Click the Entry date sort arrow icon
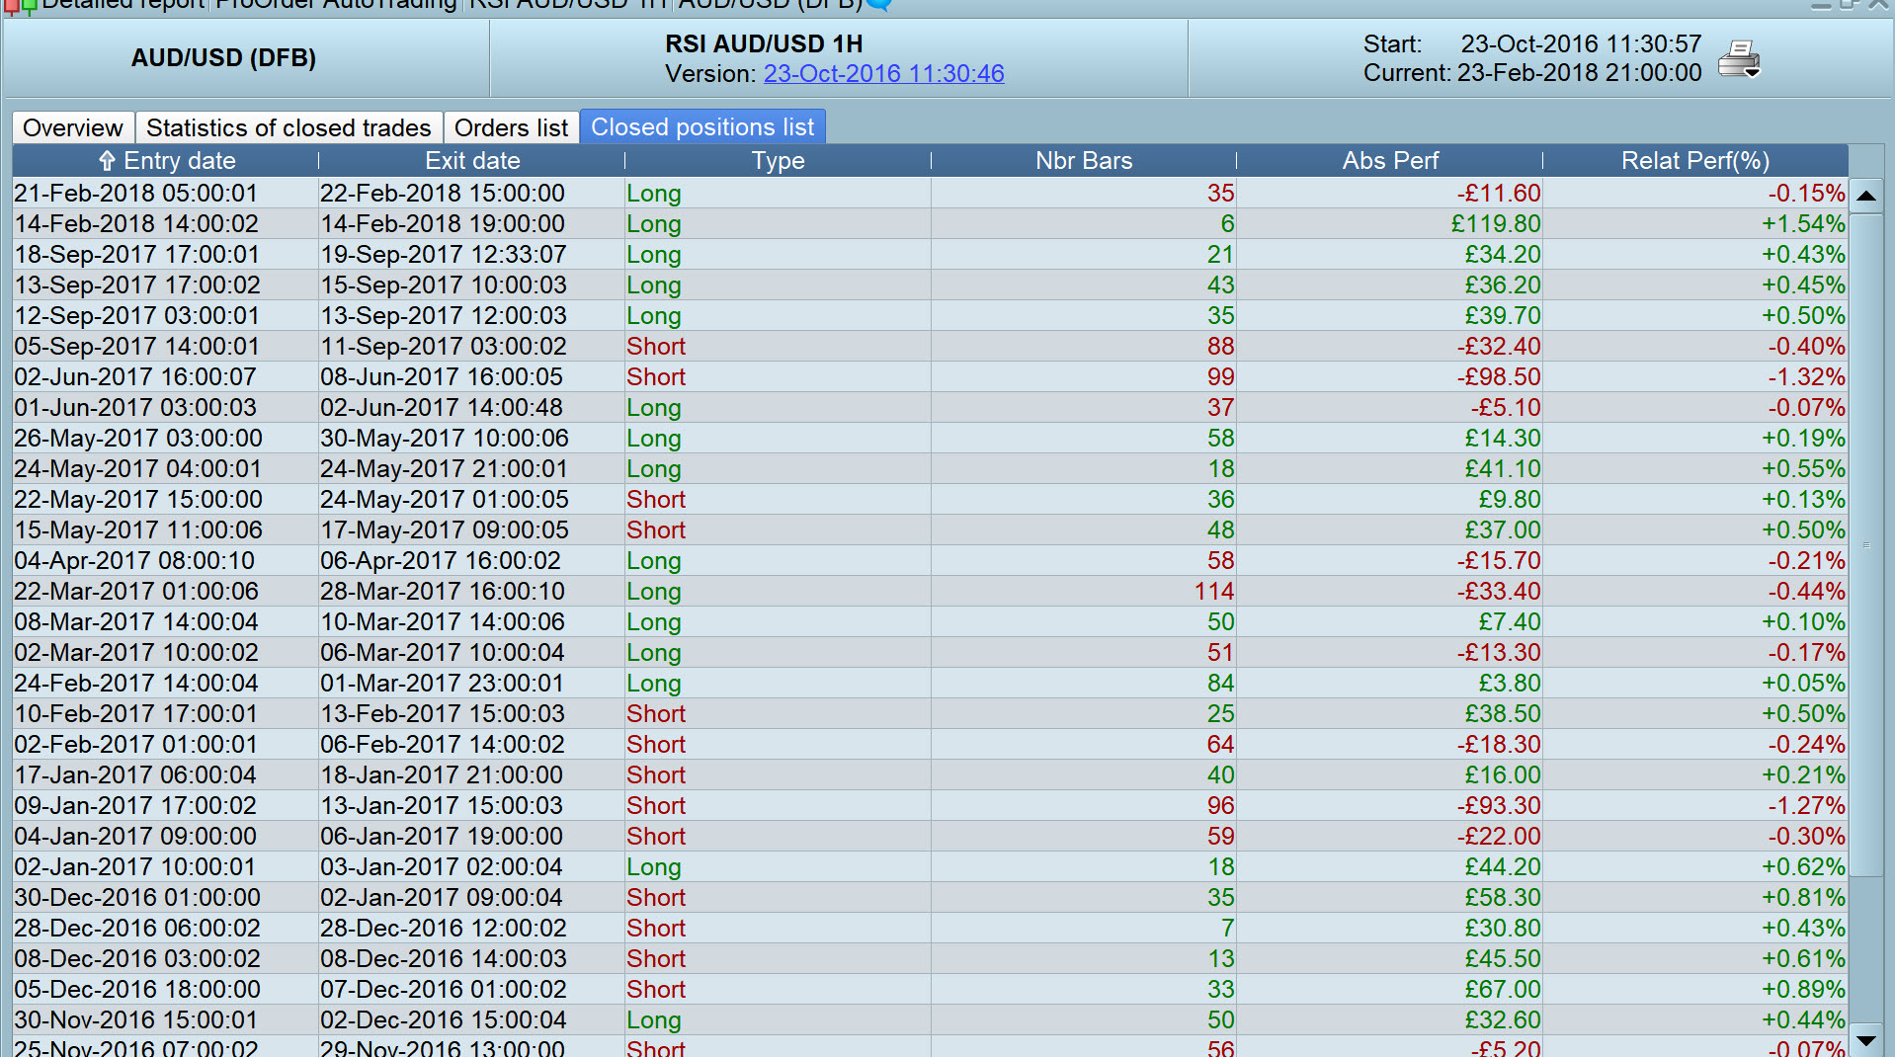This screenshot has height=1057, width=1895. [107, 160]
